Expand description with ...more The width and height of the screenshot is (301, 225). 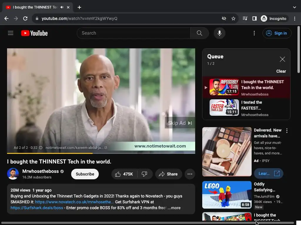(x=174, y=208)
